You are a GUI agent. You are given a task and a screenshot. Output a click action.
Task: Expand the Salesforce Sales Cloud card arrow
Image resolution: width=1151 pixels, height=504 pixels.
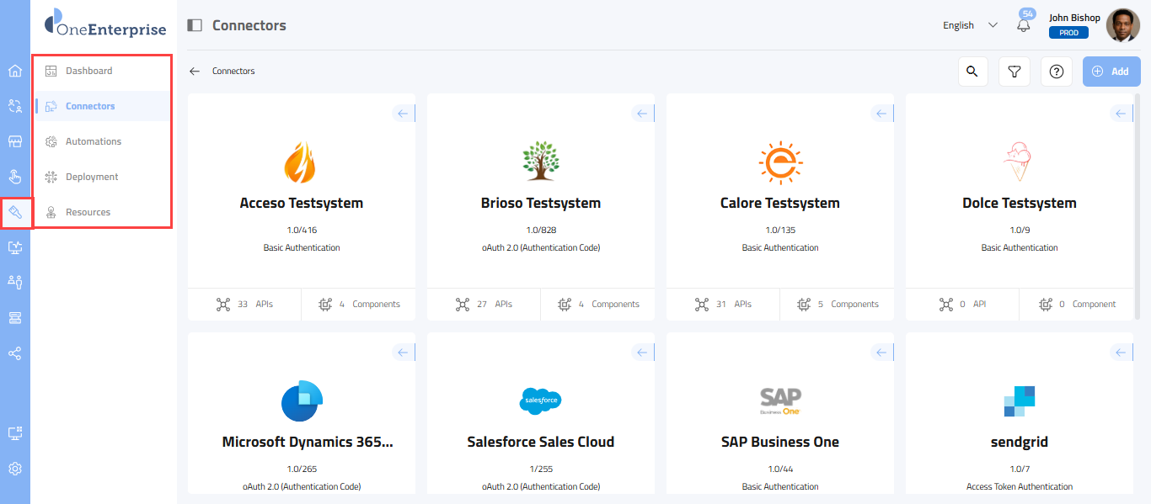point(643,353)
